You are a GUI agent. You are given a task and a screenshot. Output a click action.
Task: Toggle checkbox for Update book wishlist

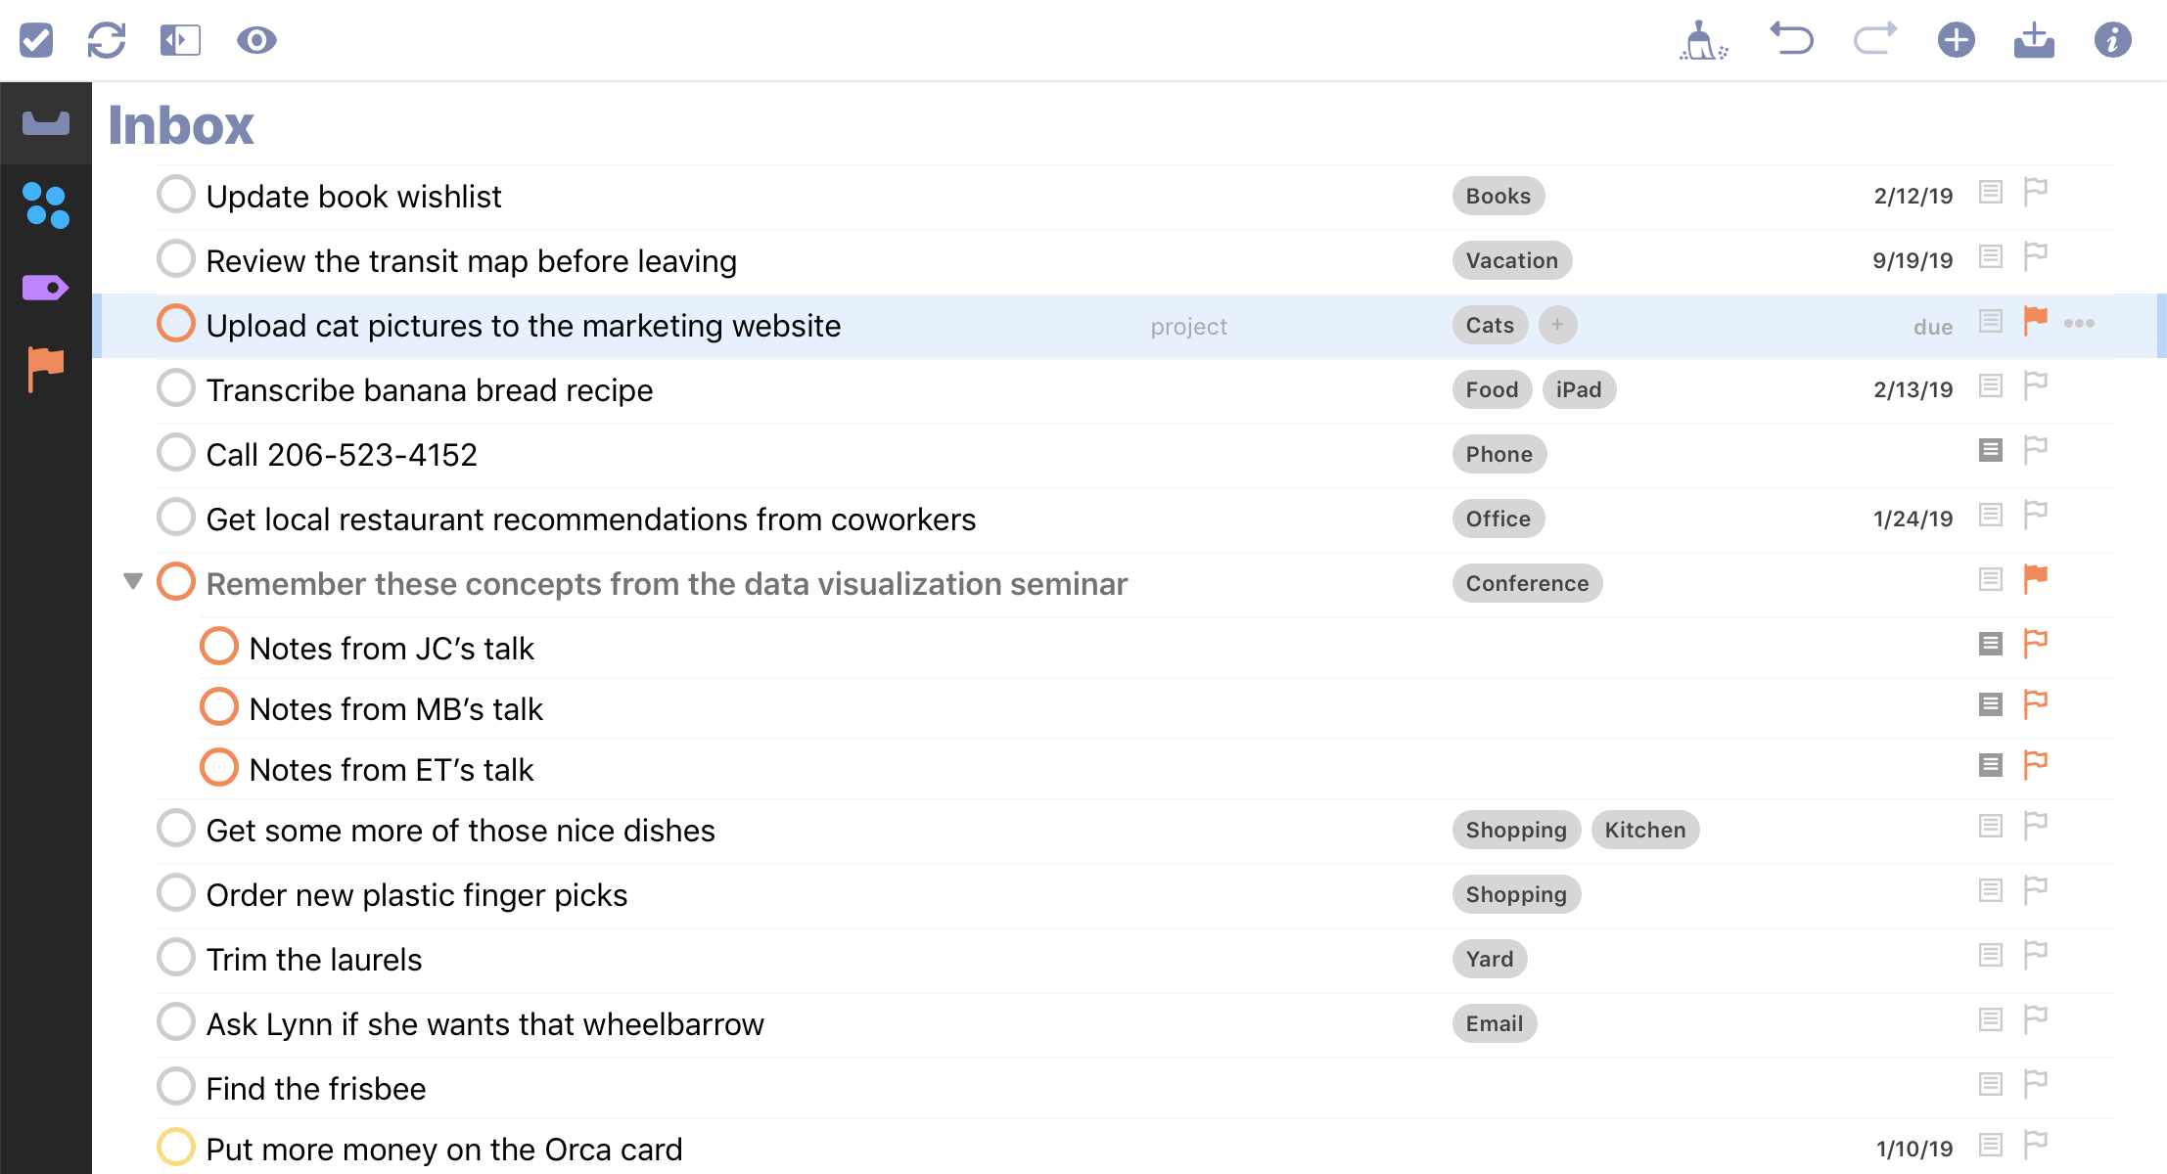coord(176,196)
